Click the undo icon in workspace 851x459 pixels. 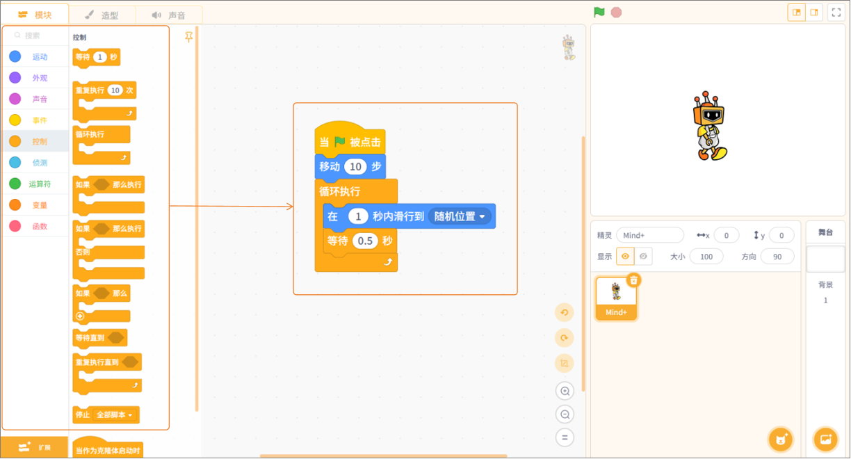[x=565, y=312]
